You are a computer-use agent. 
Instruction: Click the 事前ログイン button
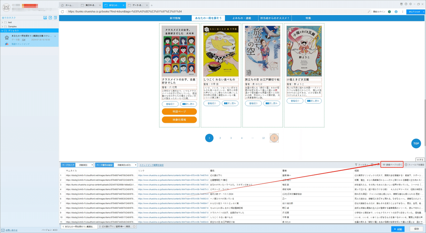point(379,11)
